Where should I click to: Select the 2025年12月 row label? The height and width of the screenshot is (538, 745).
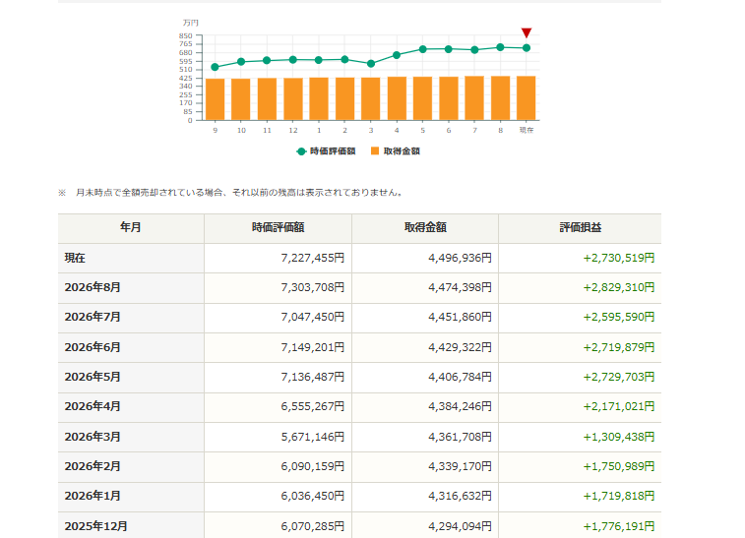click(96, 526)
